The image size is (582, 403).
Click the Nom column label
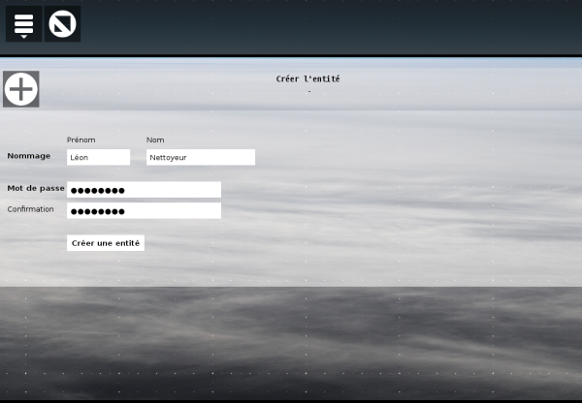pos(155,140)
